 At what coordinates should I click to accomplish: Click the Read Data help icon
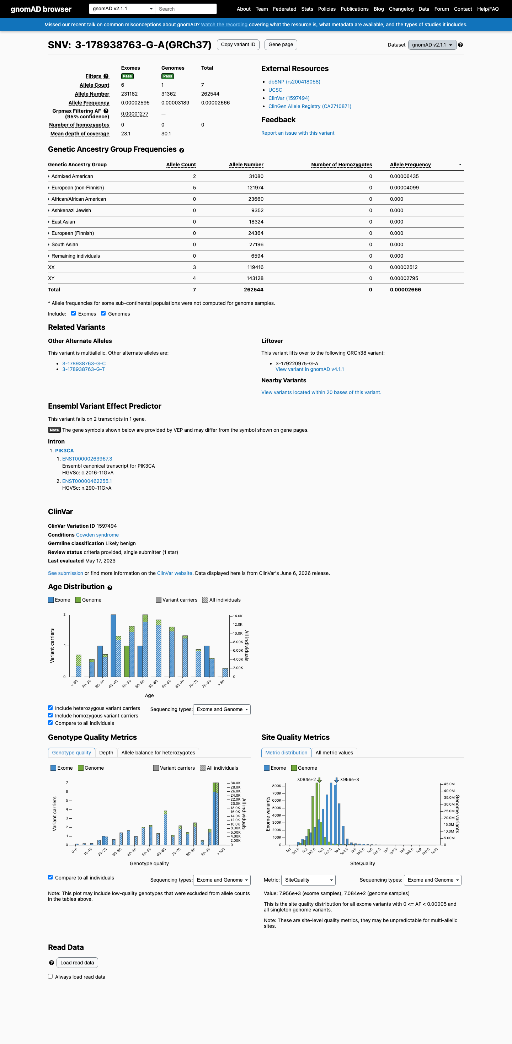tap(52, 963)
